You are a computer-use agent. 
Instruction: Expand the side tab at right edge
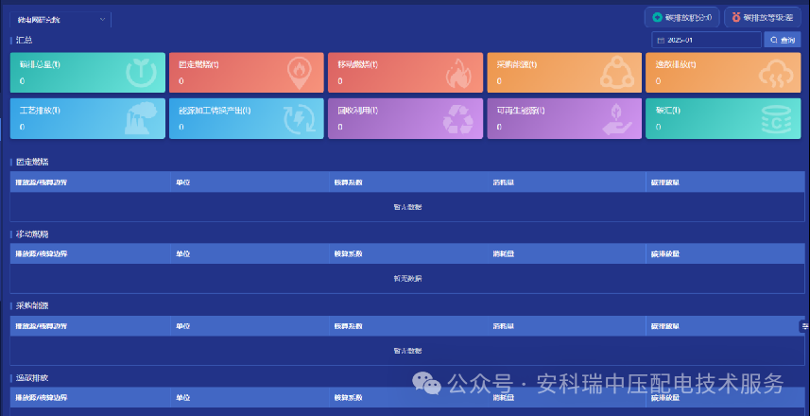804,326
